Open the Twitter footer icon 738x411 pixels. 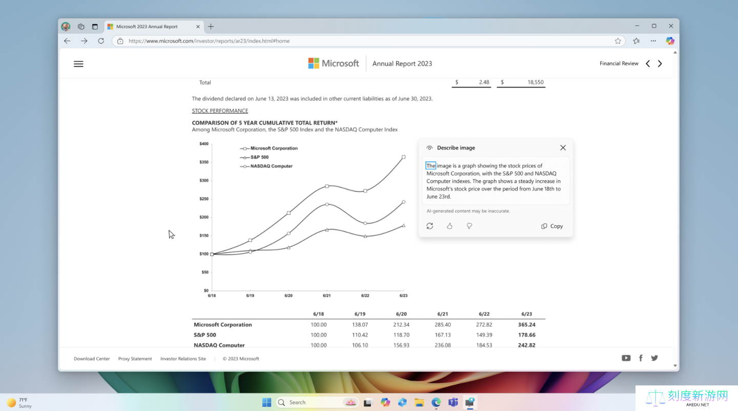click(654, 358)
